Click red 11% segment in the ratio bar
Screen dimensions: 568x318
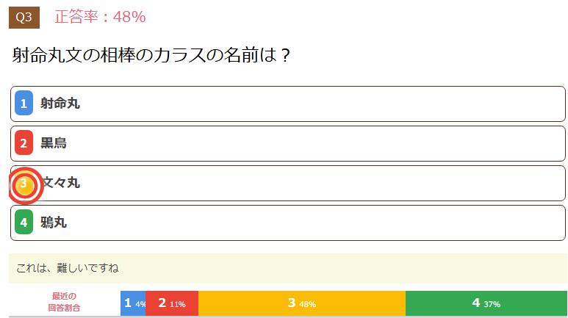(x=172, y=303)
